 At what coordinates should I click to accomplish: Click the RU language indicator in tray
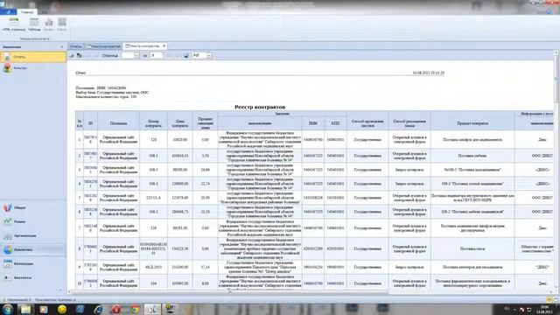(507, 309)
